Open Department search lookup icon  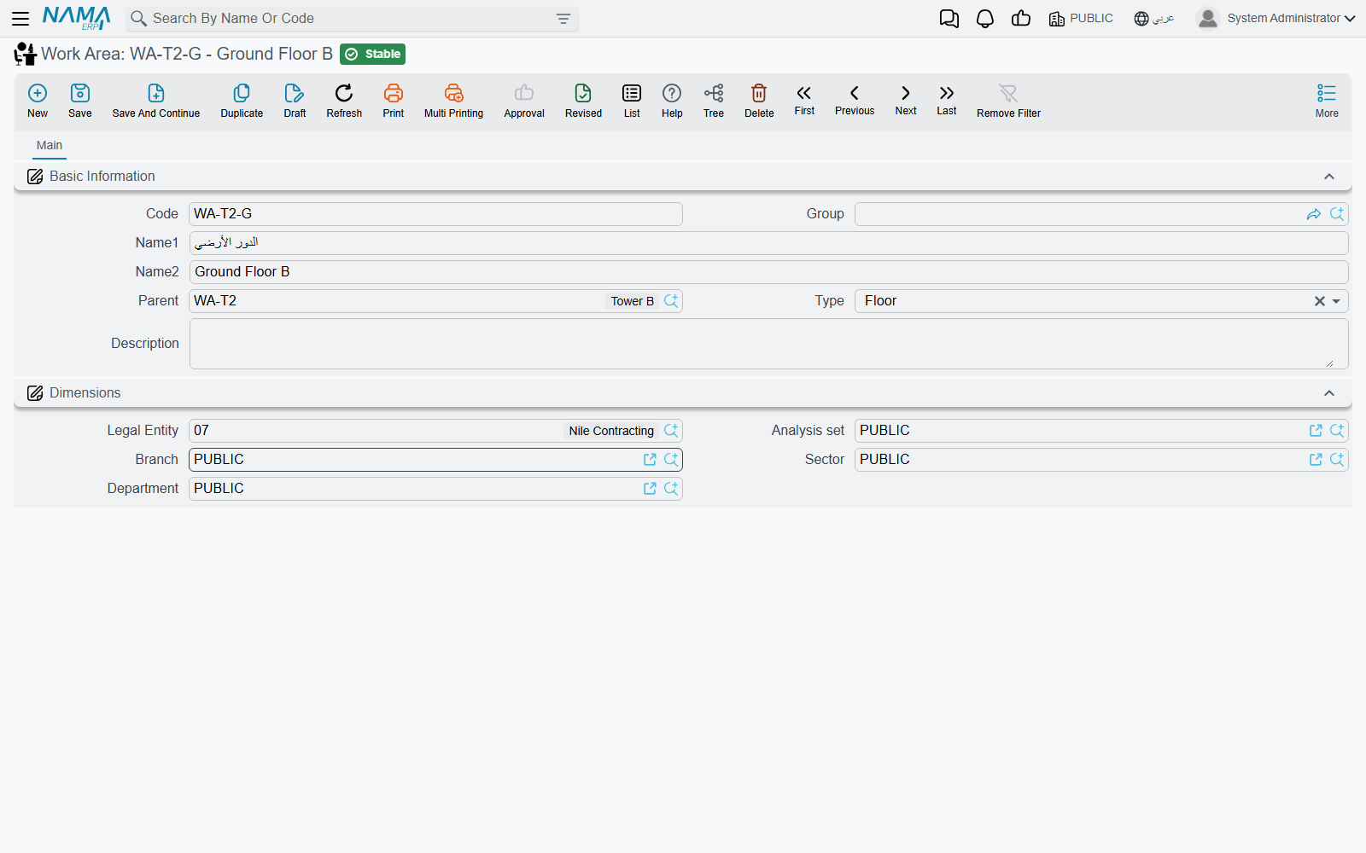(671, 489)
